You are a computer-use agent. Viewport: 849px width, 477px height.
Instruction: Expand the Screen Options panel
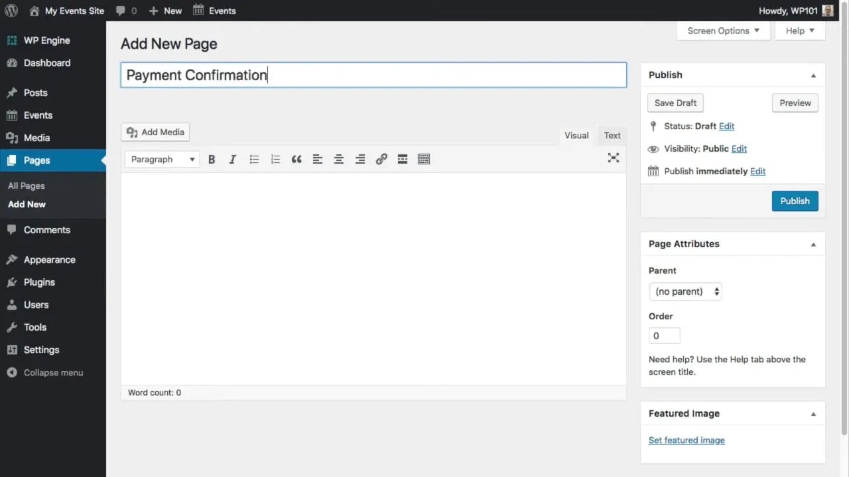724,30
